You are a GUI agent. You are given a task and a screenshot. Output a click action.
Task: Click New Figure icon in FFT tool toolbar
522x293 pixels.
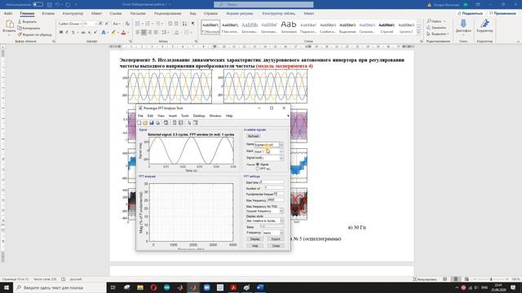[x=139, y=123]
